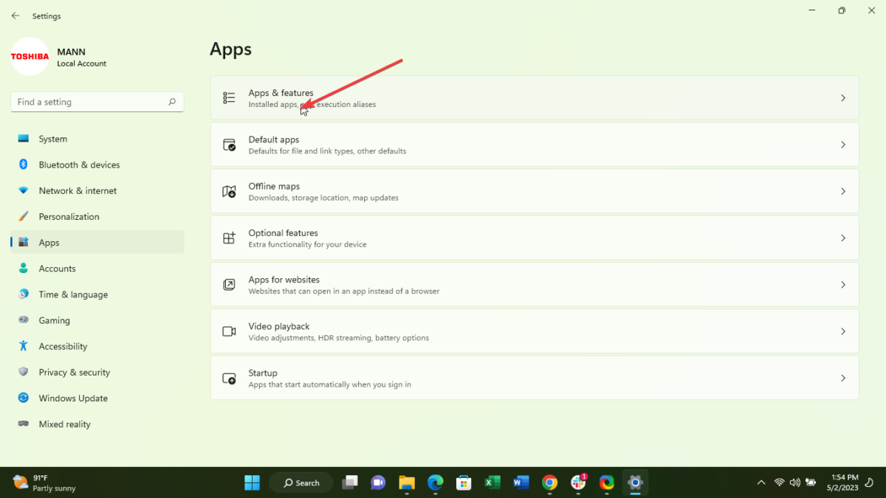Screen dimensions: 886x498
Task: Launch Excel from taskbar
Action: [x=492, y=483]
